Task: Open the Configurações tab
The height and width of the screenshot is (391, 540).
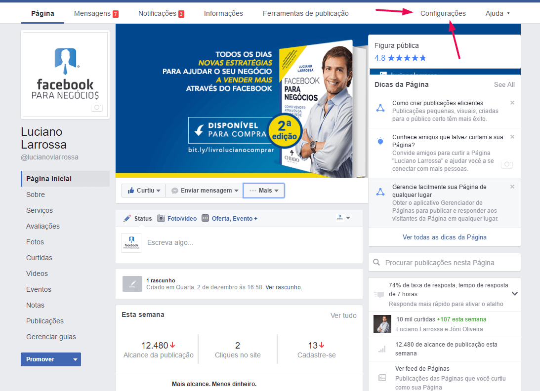Action: point(443,13)
